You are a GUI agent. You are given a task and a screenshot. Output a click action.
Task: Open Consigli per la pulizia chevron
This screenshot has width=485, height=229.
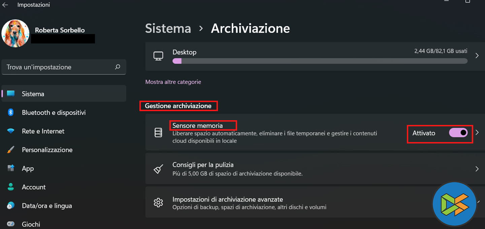click(477, 169)
